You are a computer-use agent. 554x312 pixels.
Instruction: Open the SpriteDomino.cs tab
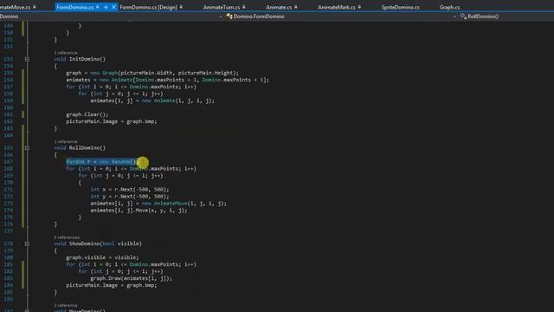(400, 7)
